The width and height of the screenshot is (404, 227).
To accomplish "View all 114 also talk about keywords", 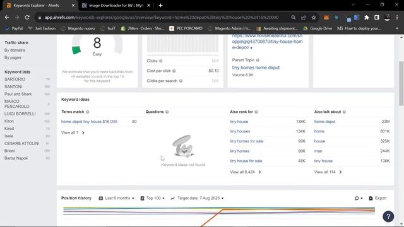I will click(328, 172).
